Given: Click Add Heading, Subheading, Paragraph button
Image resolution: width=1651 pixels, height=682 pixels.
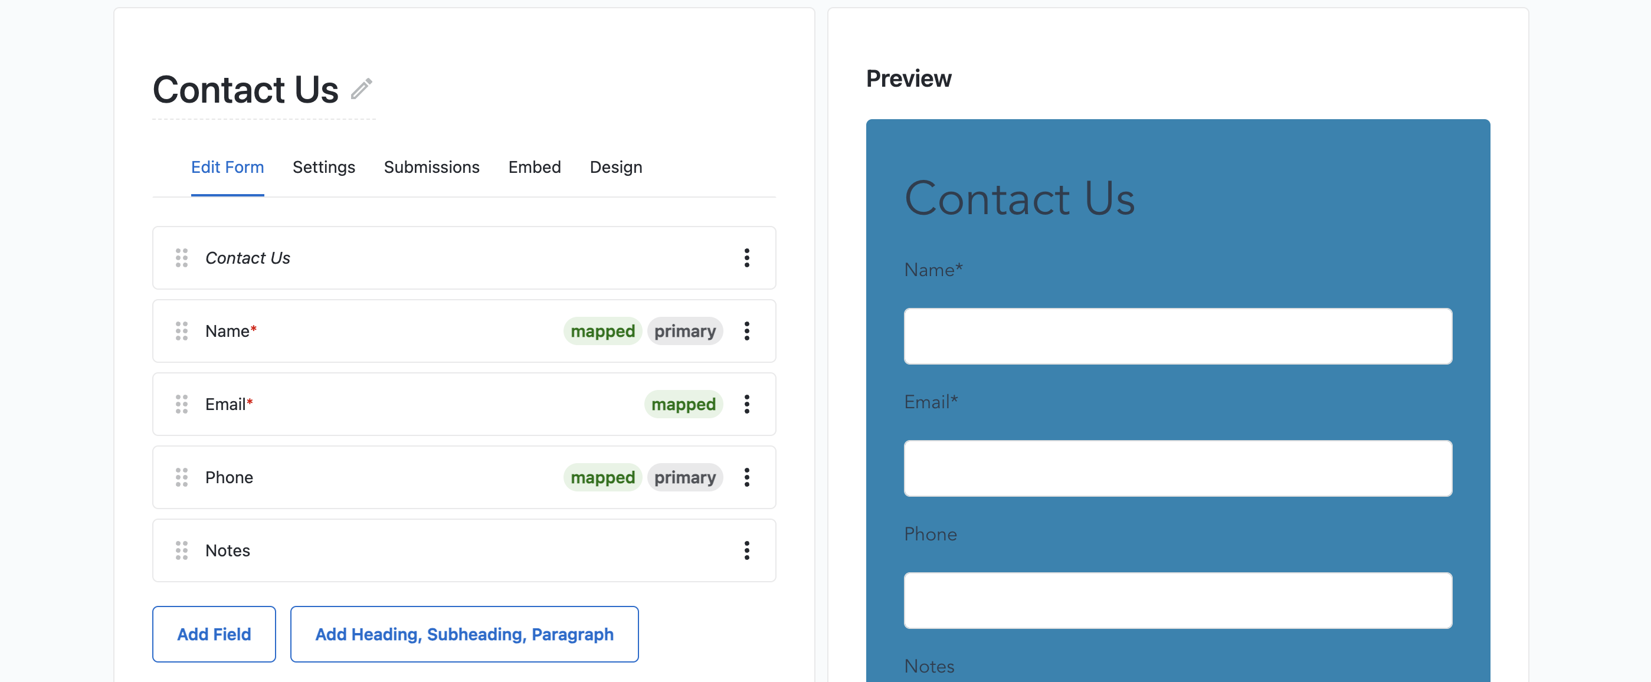Looking at the screenshot, I should pos(464,634).
